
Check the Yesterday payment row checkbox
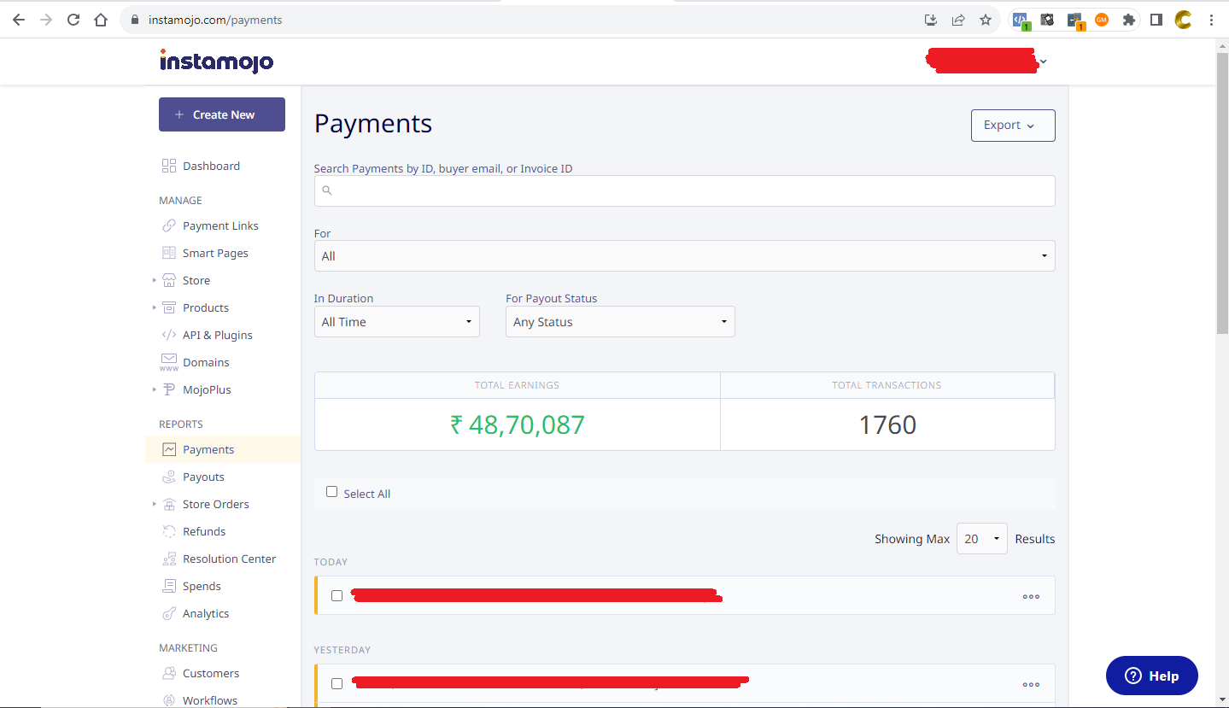(337, 683)
